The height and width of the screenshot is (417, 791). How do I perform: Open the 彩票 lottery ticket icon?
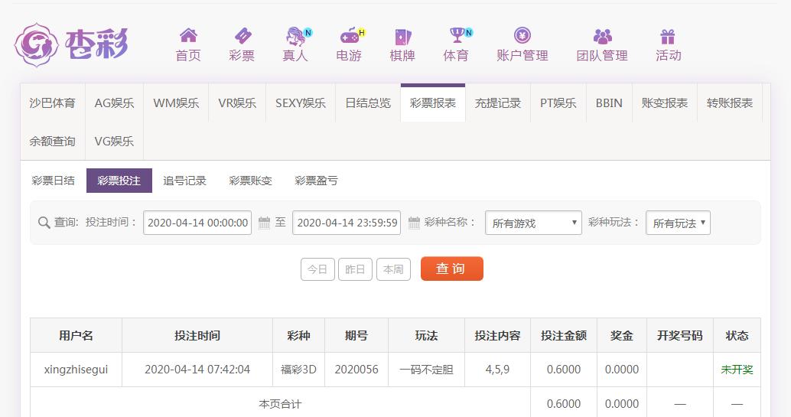point(242,36)
